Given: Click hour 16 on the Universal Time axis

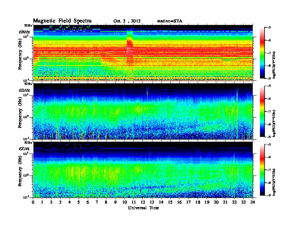Looking at the screenshot, I should [x=179, y=202].
